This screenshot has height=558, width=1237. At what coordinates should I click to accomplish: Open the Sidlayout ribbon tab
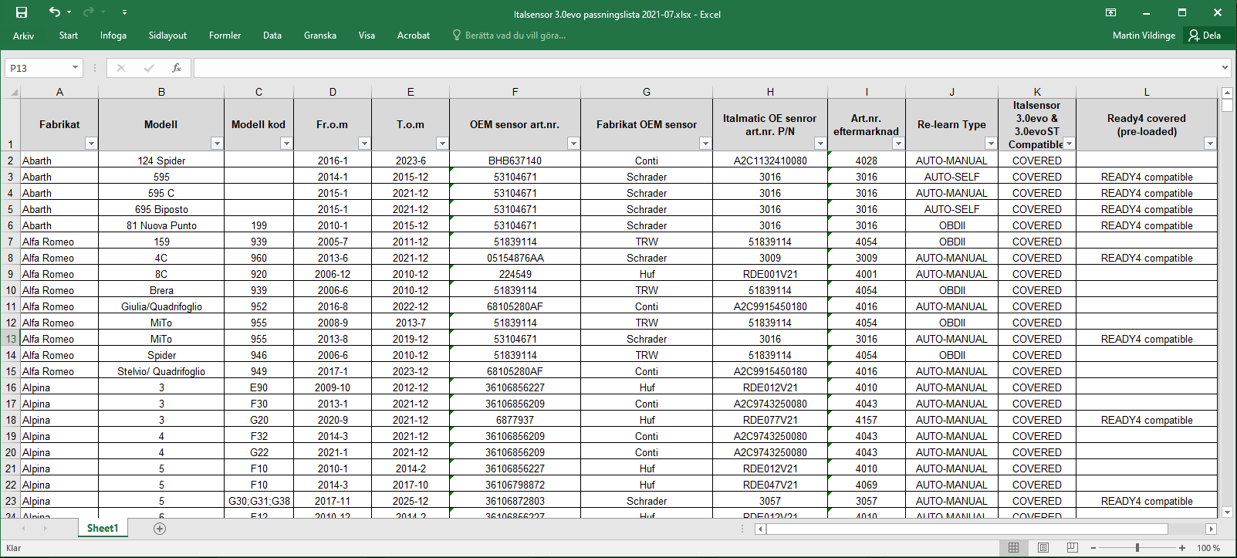(167, 36)
